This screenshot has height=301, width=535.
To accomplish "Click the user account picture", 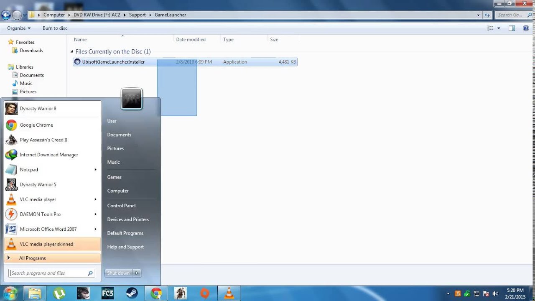I will (x=132, y=99).
